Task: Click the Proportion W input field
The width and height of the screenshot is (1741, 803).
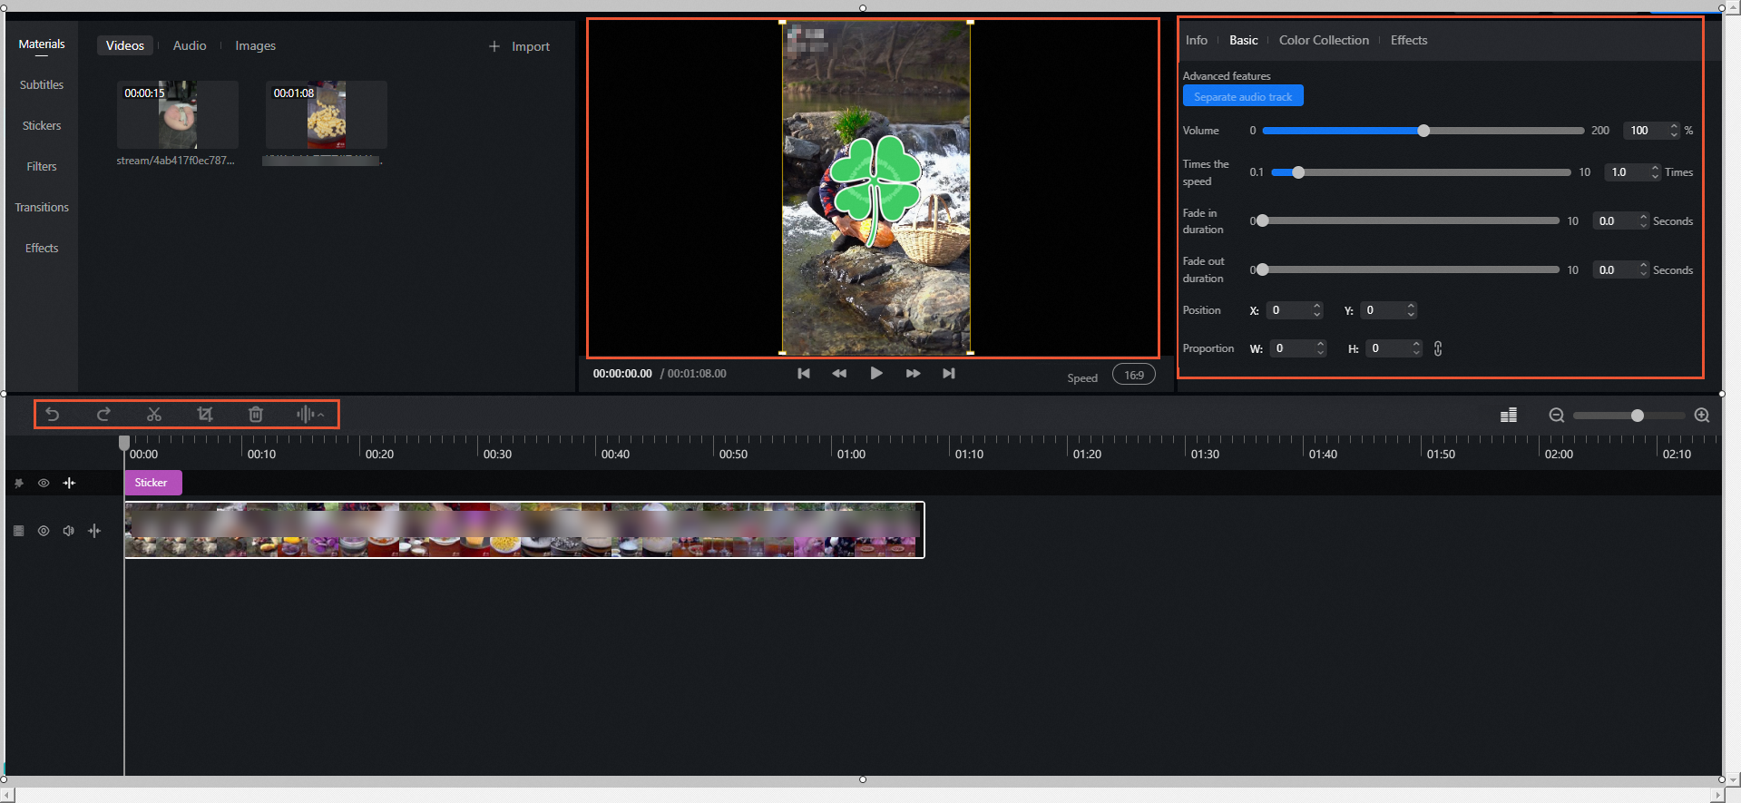Action: [x=1298, y=348]
